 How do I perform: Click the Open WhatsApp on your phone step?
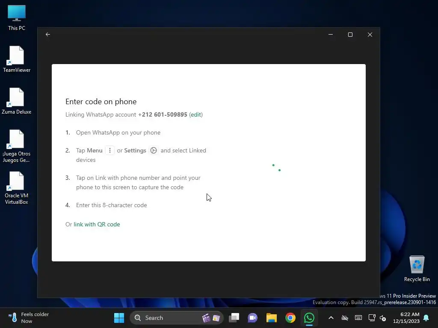point(118,132)
